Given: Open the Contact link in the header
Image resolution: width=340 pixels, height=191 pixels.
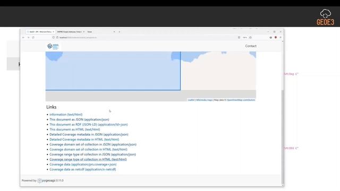Looking at the screenshot, I should click(251, 46).
